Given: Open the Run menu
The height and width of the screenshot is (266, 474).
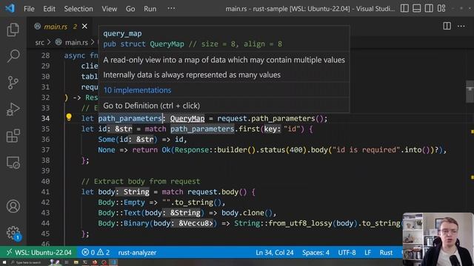Looking at the screenshot, I should tap(150, 9).
